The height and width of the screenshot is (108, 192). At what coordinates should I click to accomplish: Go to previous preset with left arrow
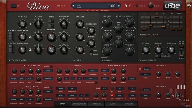point(73,6)
